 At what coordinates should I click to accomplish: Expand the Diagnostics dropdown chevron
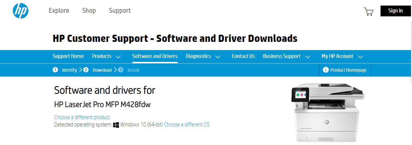point(218,57)
